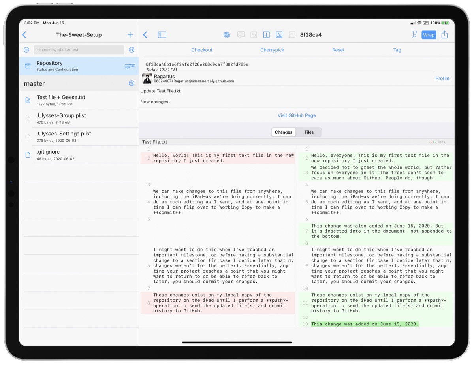
Task: Tap the document icon of Test file + Geese.txt
Action: (x=28, y=100)
